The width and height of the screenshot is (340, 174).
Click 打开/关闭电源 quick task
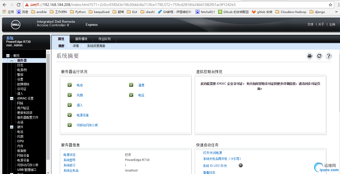pyautogui.click(x=213, y=153)
